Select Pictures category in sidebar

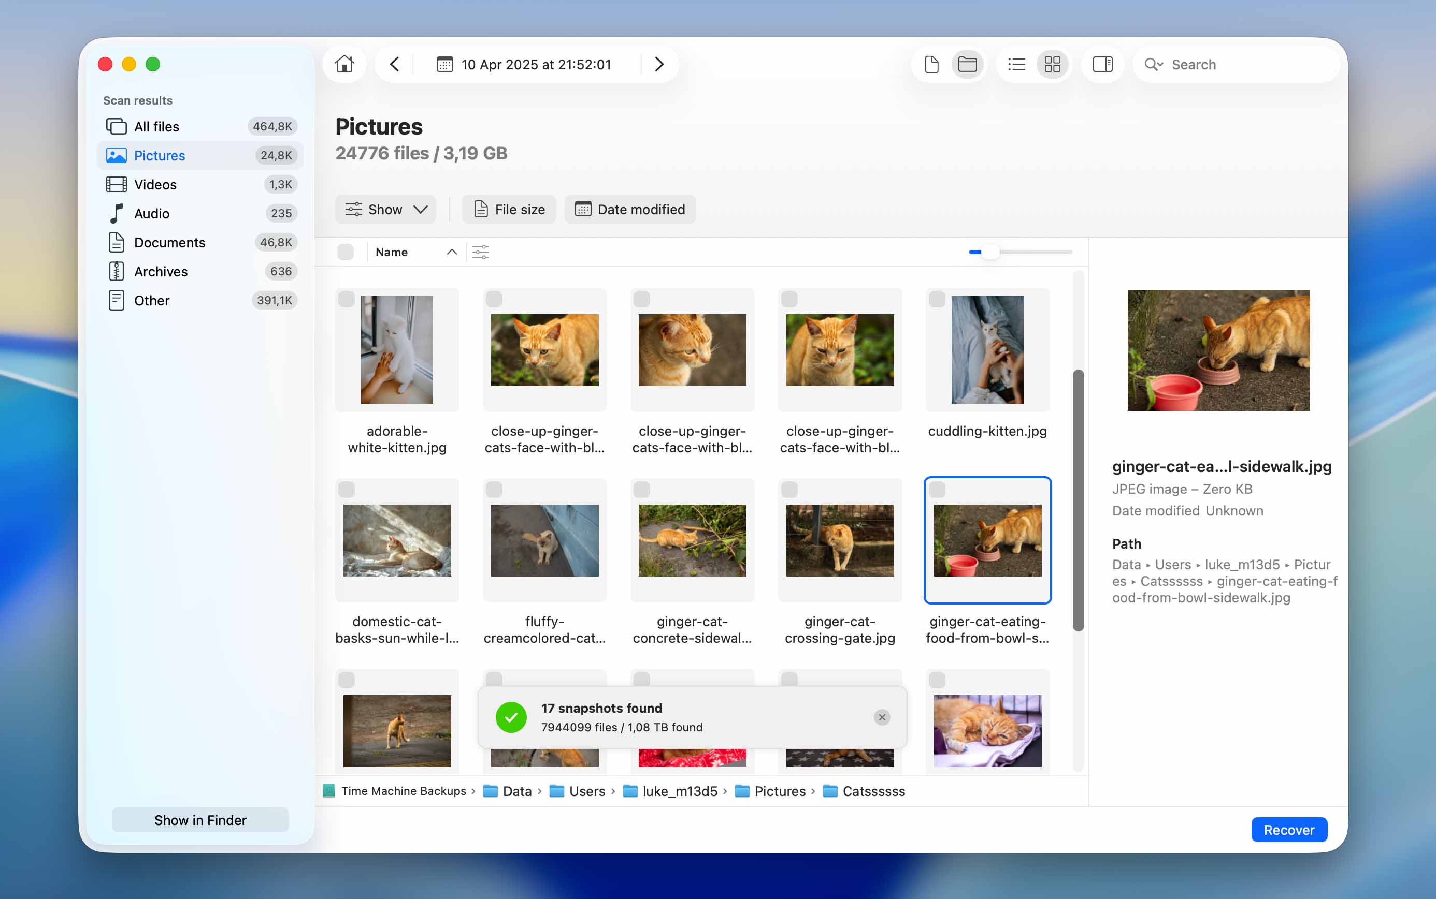point(200,155)
